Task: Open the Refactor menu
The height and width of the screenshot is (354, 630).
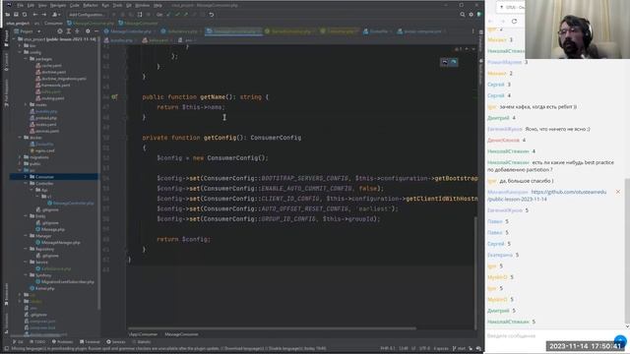Action: (91, 6)
